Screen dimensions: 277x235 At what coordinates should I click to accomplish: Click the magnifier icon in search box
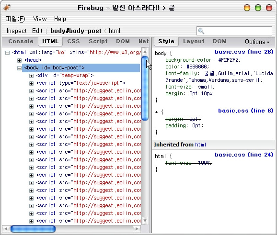(201, 31)
